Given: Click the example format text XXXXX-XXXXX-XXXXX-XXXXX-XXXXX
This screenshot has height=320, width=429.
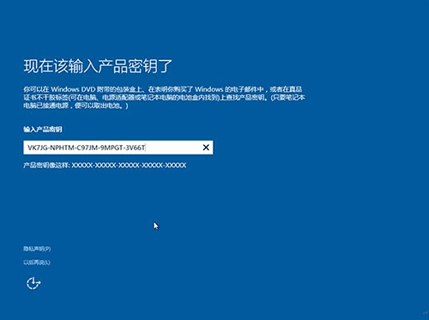Looking at the screenshot, I should click(129, 166).
